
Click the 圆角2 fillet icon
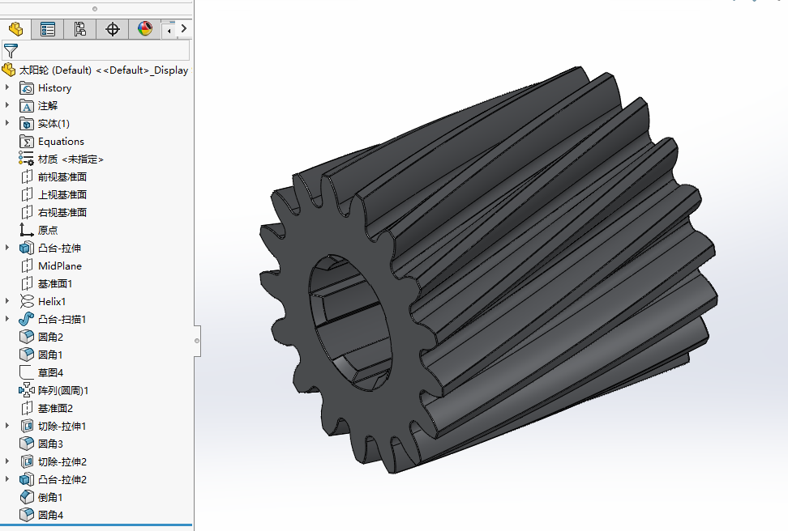click(27, 337)
